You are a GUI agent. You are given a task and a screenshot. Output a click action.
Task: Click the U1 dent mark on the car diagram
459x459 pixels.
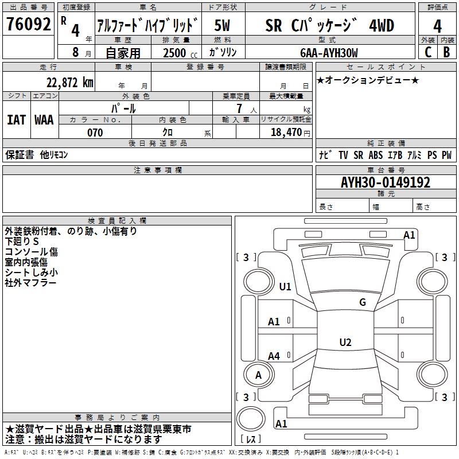coord(285,287)
